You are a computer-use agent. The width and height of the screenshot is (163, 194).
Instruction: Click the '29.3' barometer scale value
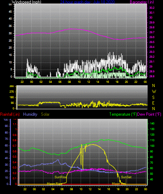coord(152,52)
